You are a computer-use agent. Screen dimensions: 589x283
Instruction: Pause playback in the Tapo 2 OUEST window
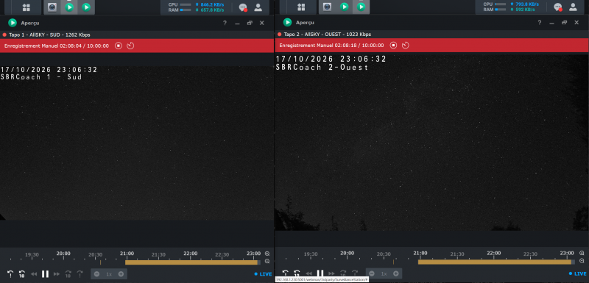(x=320, y=273)
